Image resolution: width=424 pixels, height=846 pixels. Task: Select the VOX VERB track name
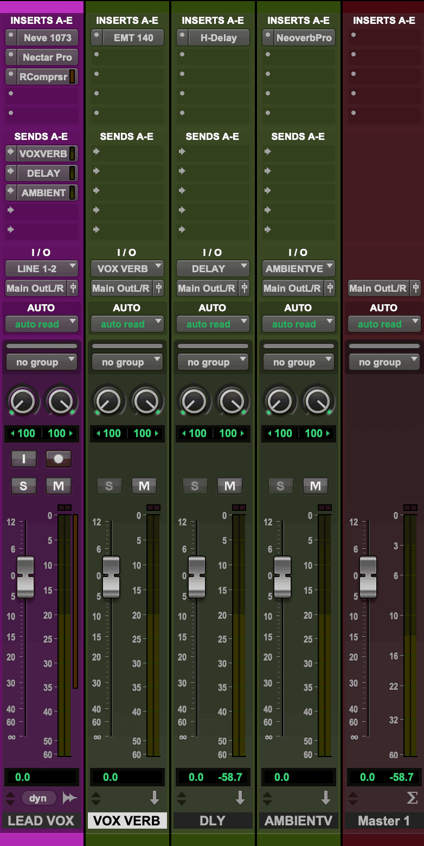coord(127,821)
